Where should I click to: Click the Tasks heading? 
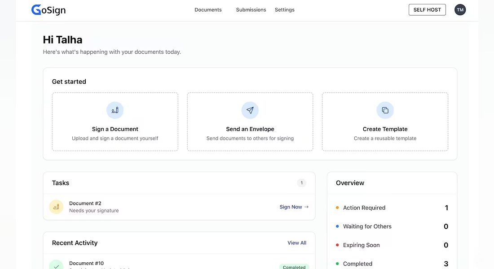[x=61, y=183]
